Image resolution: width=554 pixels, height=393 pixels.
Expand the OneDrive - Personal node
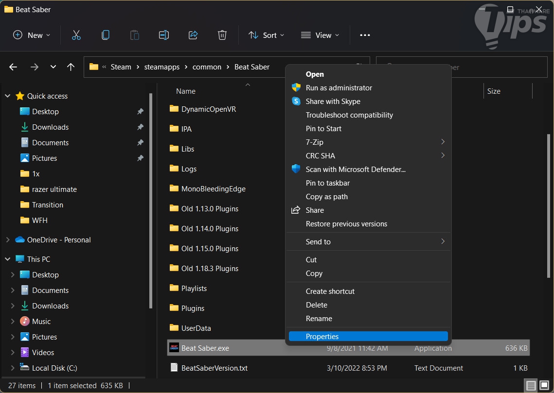pos(8,240)
